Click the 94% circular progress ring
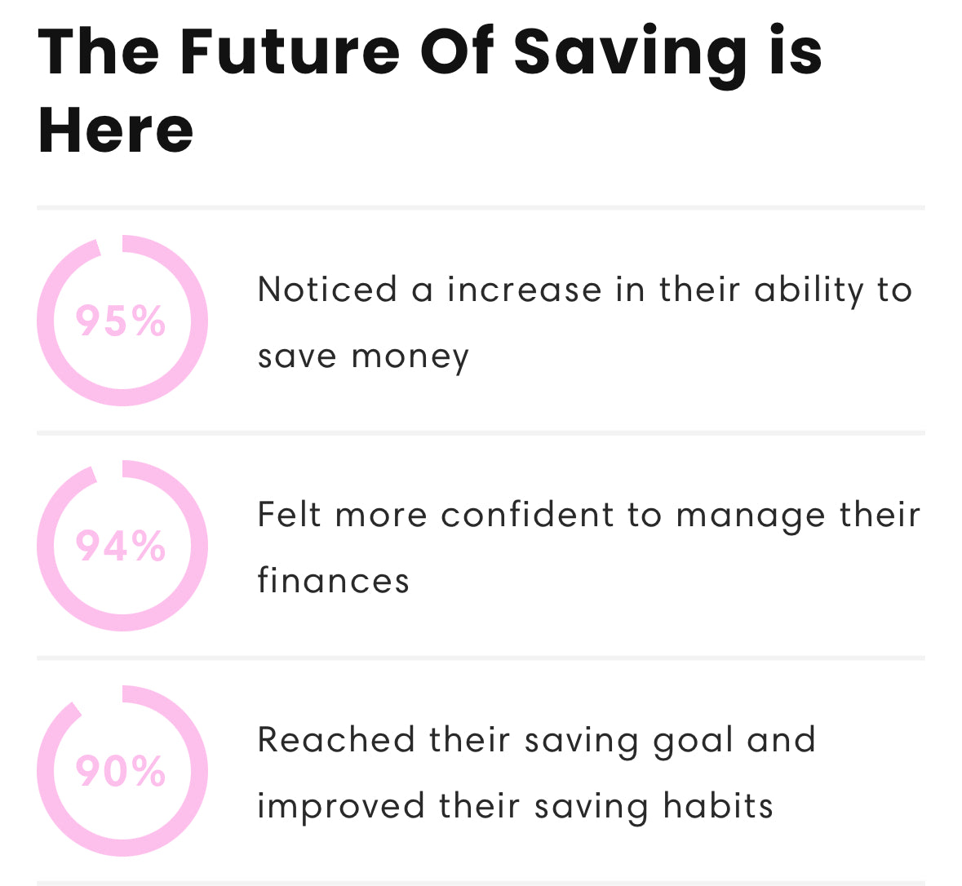This screenshot has width=962, height=886. point(122,546)
